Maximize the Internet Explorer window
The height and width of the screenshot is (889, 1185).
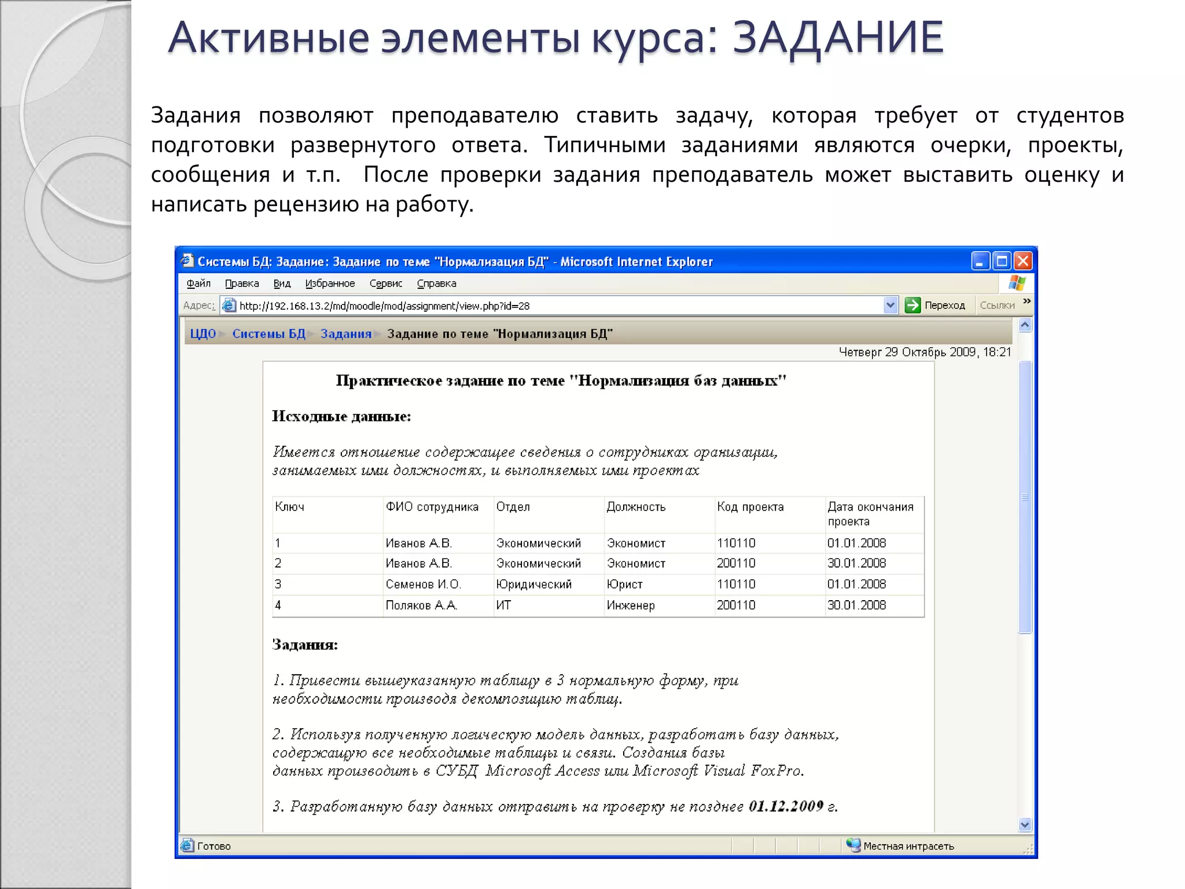click(1002, 261)
